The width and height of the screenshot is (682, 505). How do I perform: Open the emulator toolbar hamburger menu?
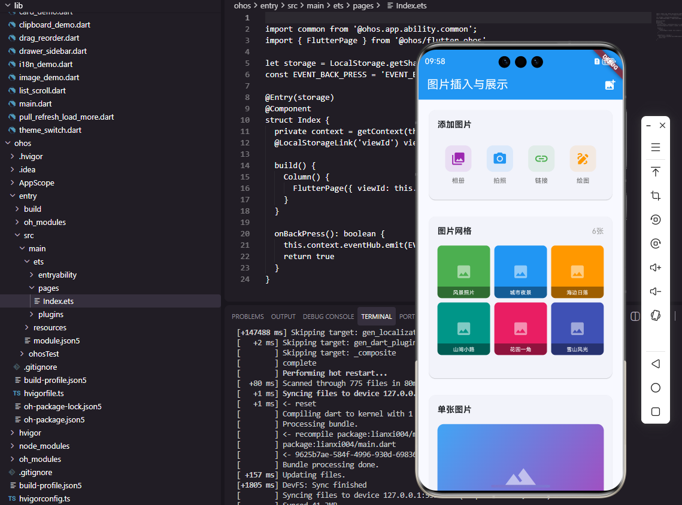[656, 147]
